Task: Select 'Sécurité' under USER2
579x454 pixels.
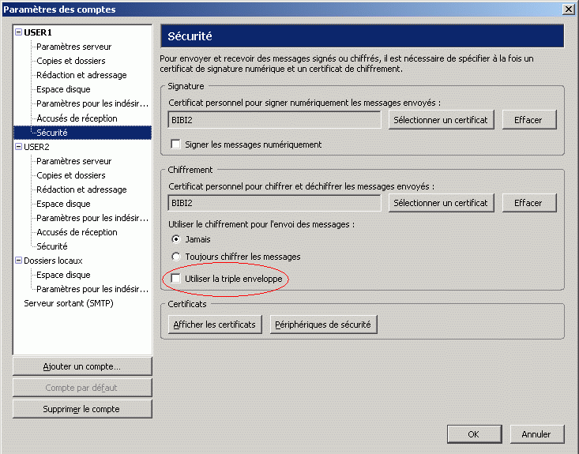Action: [x=52, y=246]
